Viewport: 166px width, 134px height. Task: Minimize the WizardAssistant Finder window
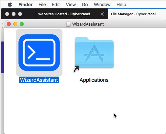coord(15,24)
